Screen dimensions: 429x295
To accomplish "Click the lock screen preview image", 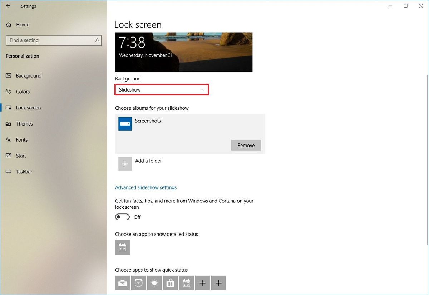I will click(183, 52).
